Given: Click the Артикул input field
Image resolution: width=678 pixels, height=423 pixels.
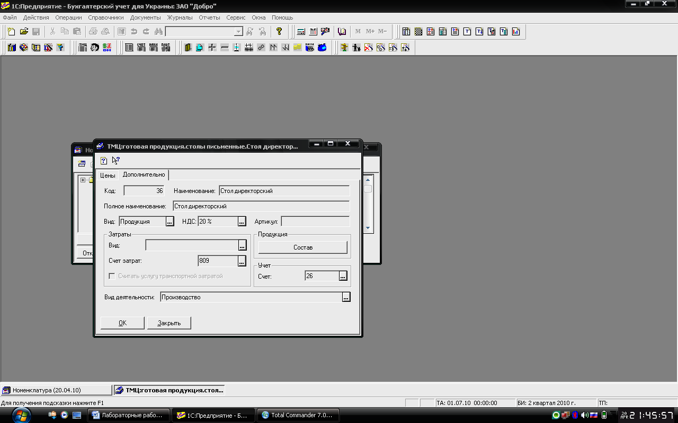Looking at the screenshot, I should [315, 222].
